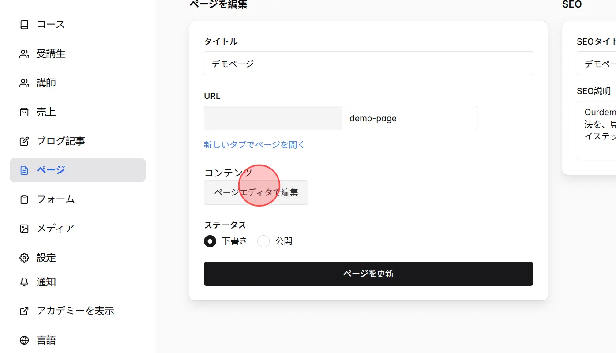The width and height of the screenshot is (616, 353).
Task: Focus the タイトル field containing デモページ
Action: click(x=368, y=64)
